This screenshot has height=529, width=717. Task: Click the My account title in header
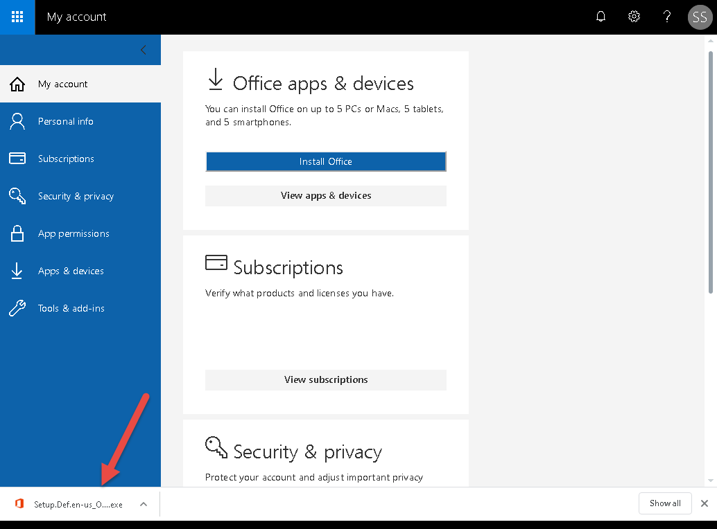click(76, 17)
